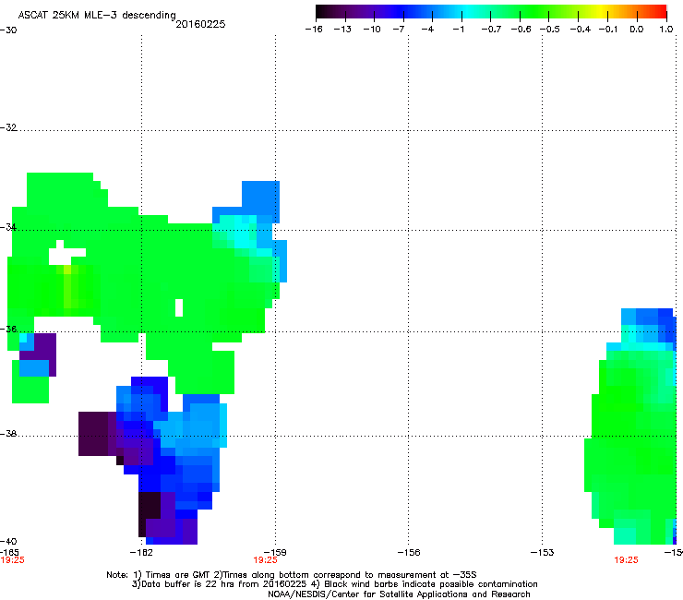The image size is (683, 600).
Task: Click the color scale label "-0.7"
Action: (491, 30)
